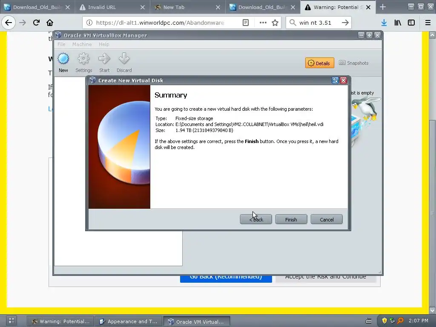436x327 pixels.
Task: Open the Help menu in VirtualBox
Action: point(104,44)
